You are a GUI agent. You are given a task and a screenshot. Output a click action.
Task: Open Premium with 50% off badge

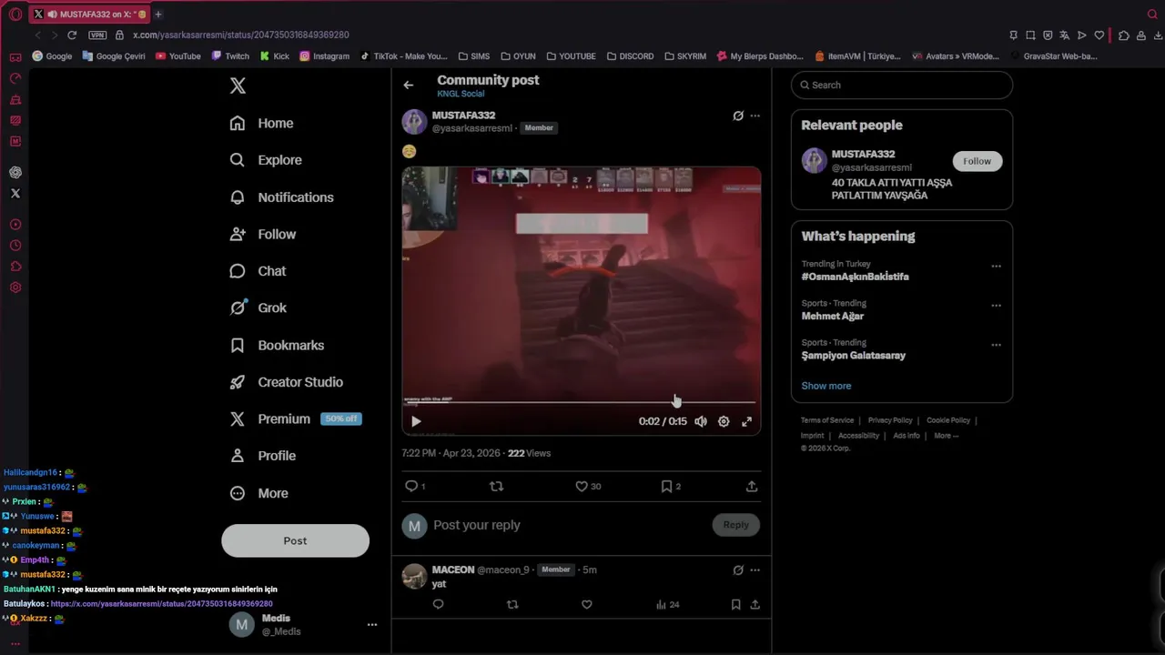tap(296, 418)
